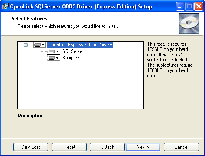Screen dimensions: 205x156
Task: Click 'Please select which features' instruction text
Action: [68, 26]
